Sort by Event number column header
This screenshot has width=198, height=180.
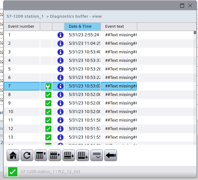(x=22, y=26)
